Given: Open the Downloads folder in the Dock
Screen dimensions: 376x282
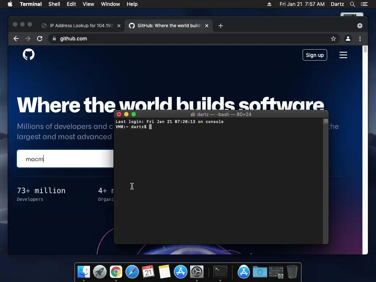Looking at the screenshot, I should pos(260,272).
